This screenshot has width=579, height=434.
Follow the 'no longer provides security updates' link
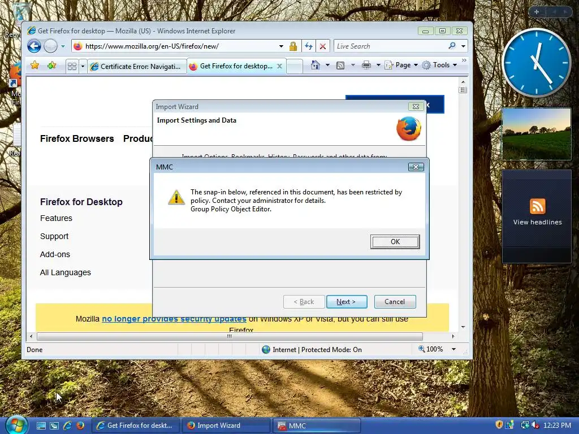coord(174,319)
